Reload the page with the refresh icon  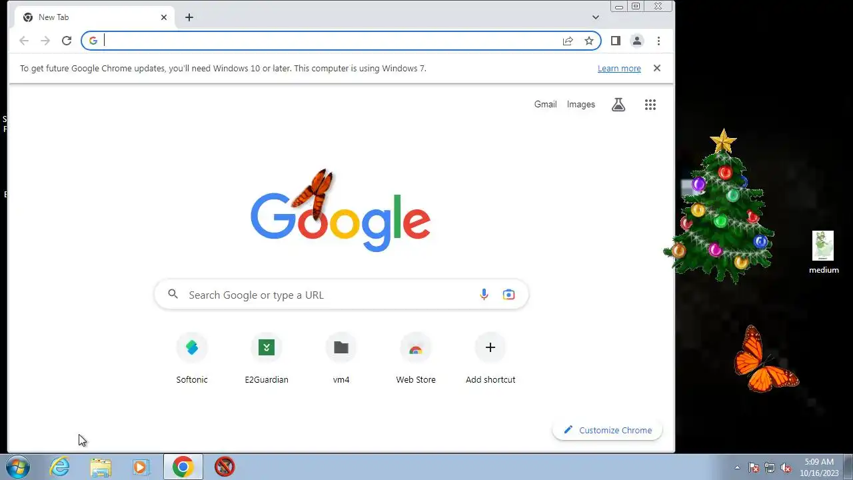(x=67, y=41)
